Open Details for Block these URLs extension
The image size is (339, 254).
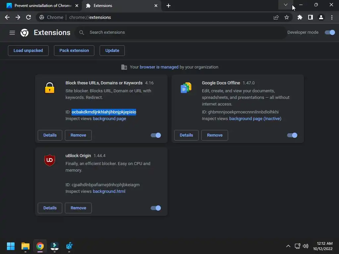(x=50, y=135)
